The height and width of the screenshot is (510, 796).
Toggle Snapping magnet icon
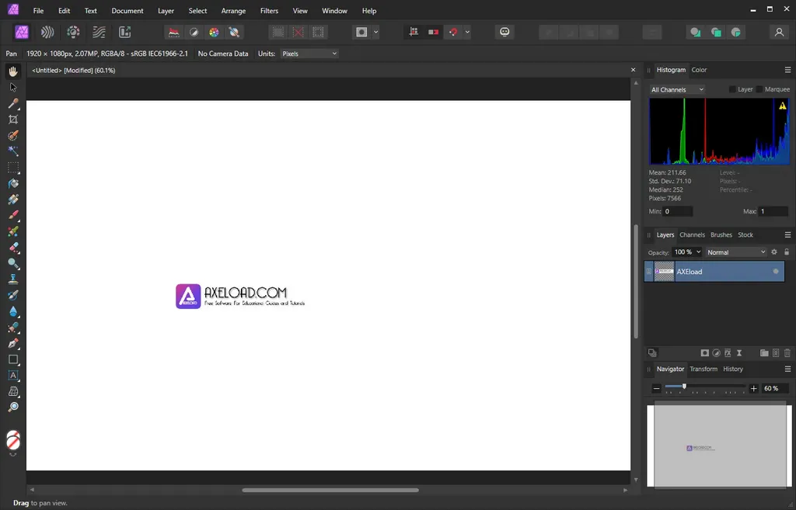point(453,32)
